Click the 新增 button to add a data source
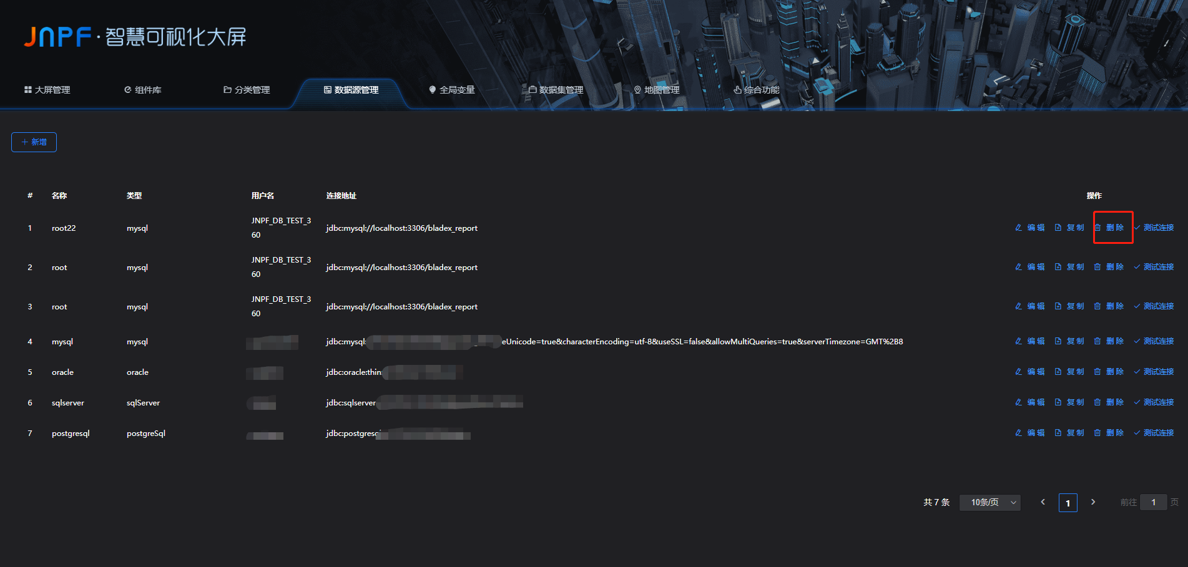The width and height of the screenshot is (1188, 567). point(34,142)
